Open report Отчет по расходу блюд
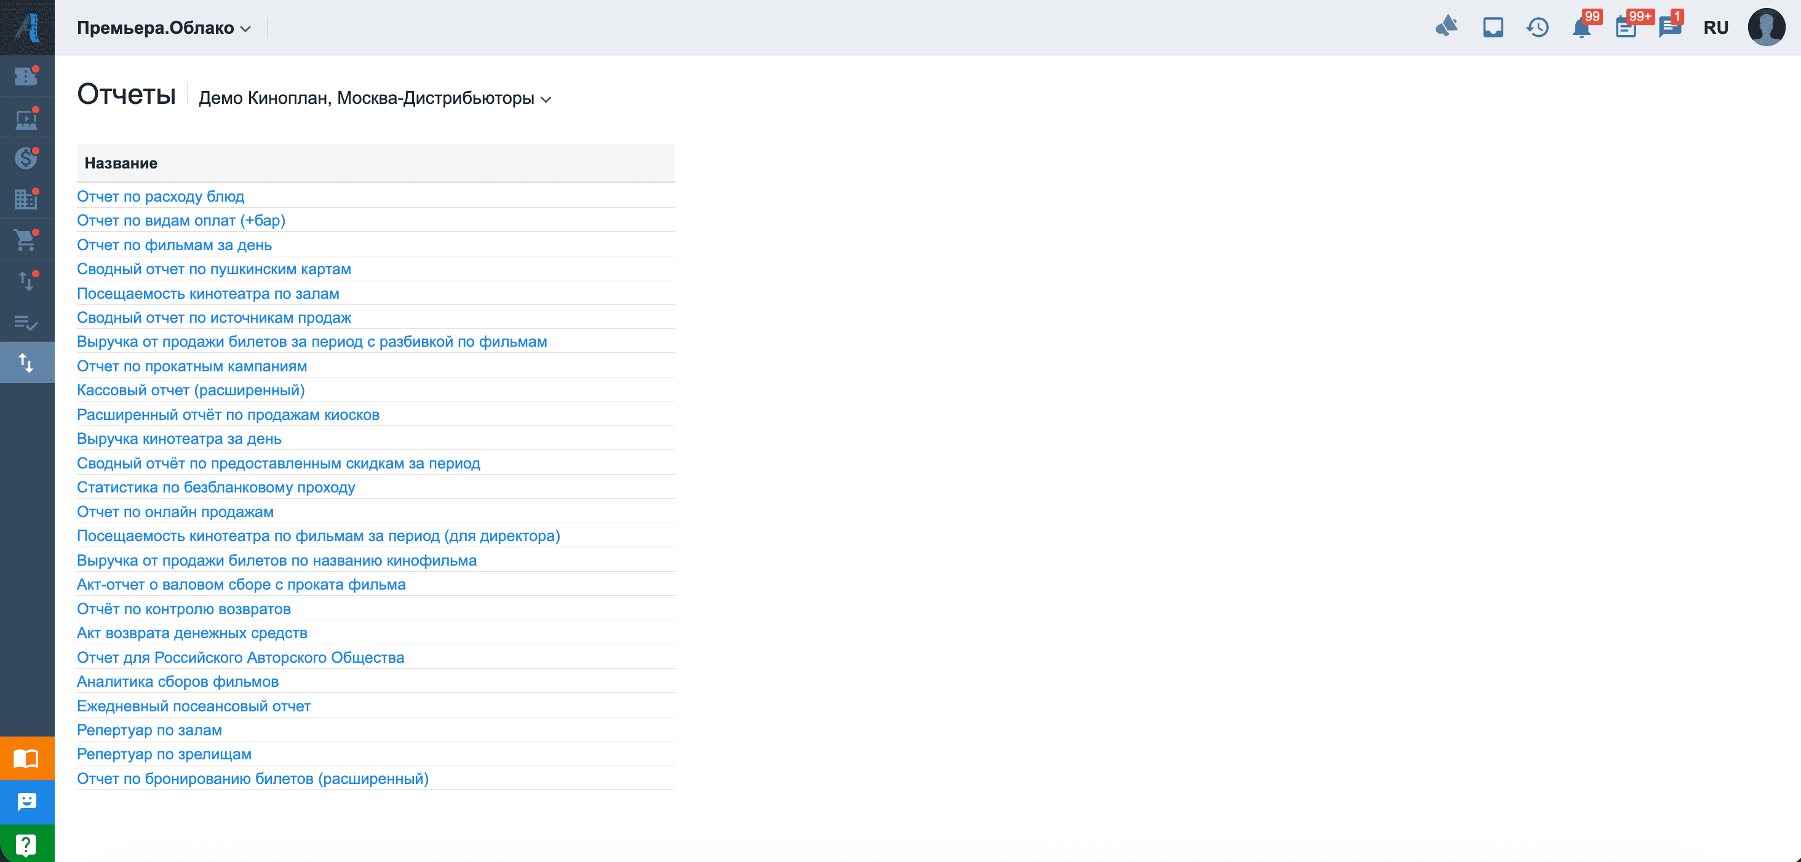The height and width of the screenshot is (862, 1801). click(160, 197)
